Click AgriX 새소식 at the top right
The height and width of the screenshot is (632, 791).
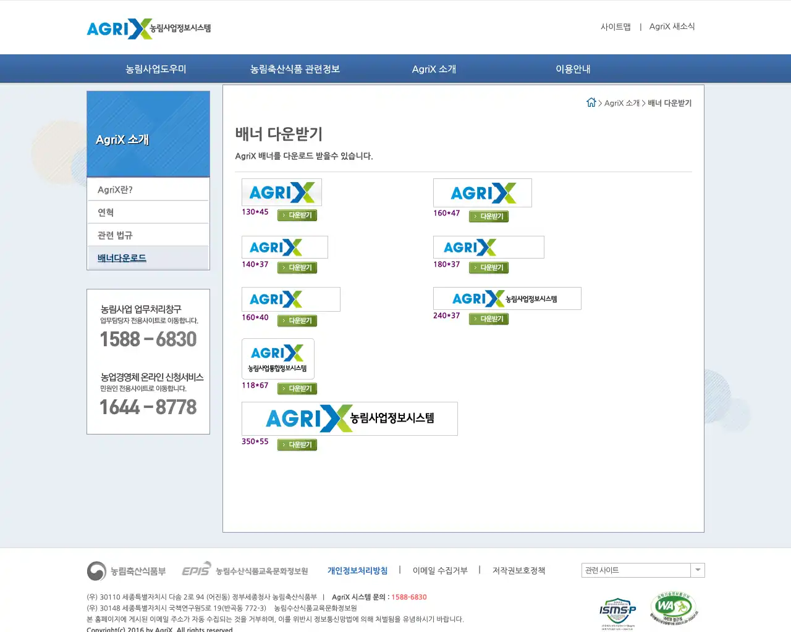(x=672, y=27)
